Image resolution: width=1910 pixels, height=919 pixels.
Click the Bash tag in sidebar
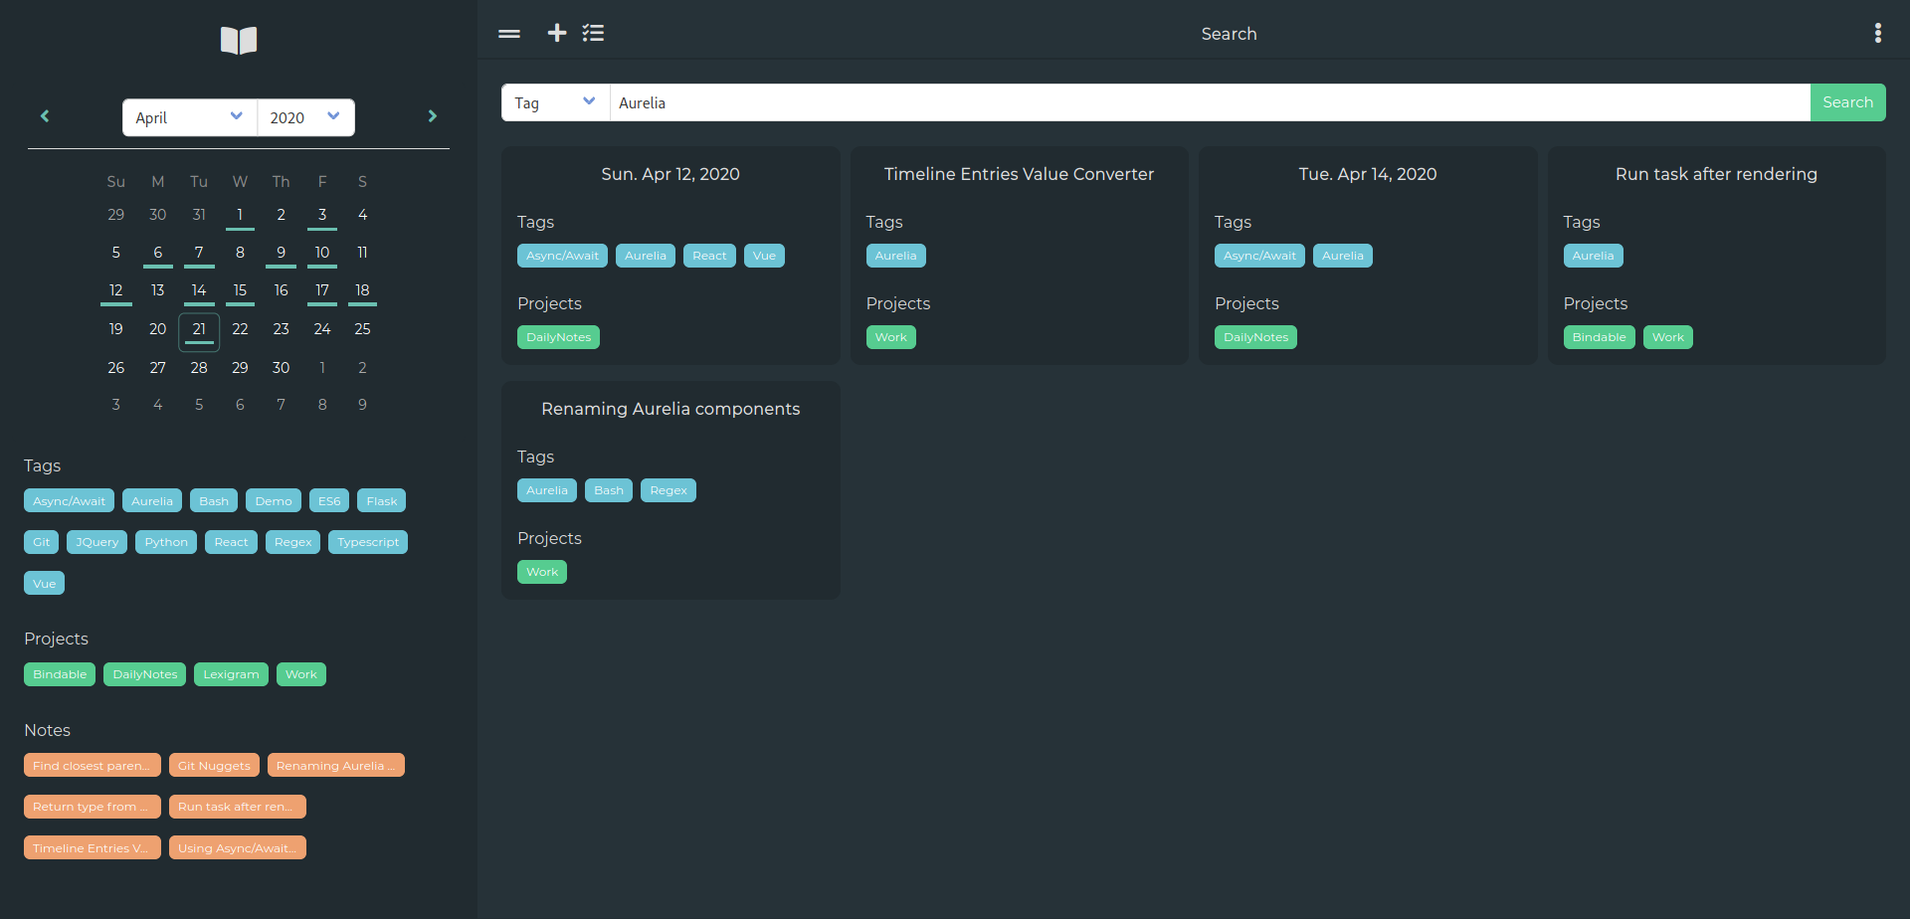point(214,501)
